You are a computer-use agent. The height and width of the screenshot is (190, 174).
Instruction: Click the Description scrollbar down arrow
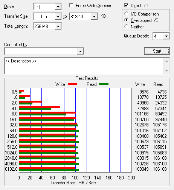[166, 70]
